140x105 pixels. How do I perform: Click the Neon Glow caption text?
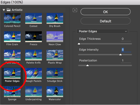pos(55,44)
